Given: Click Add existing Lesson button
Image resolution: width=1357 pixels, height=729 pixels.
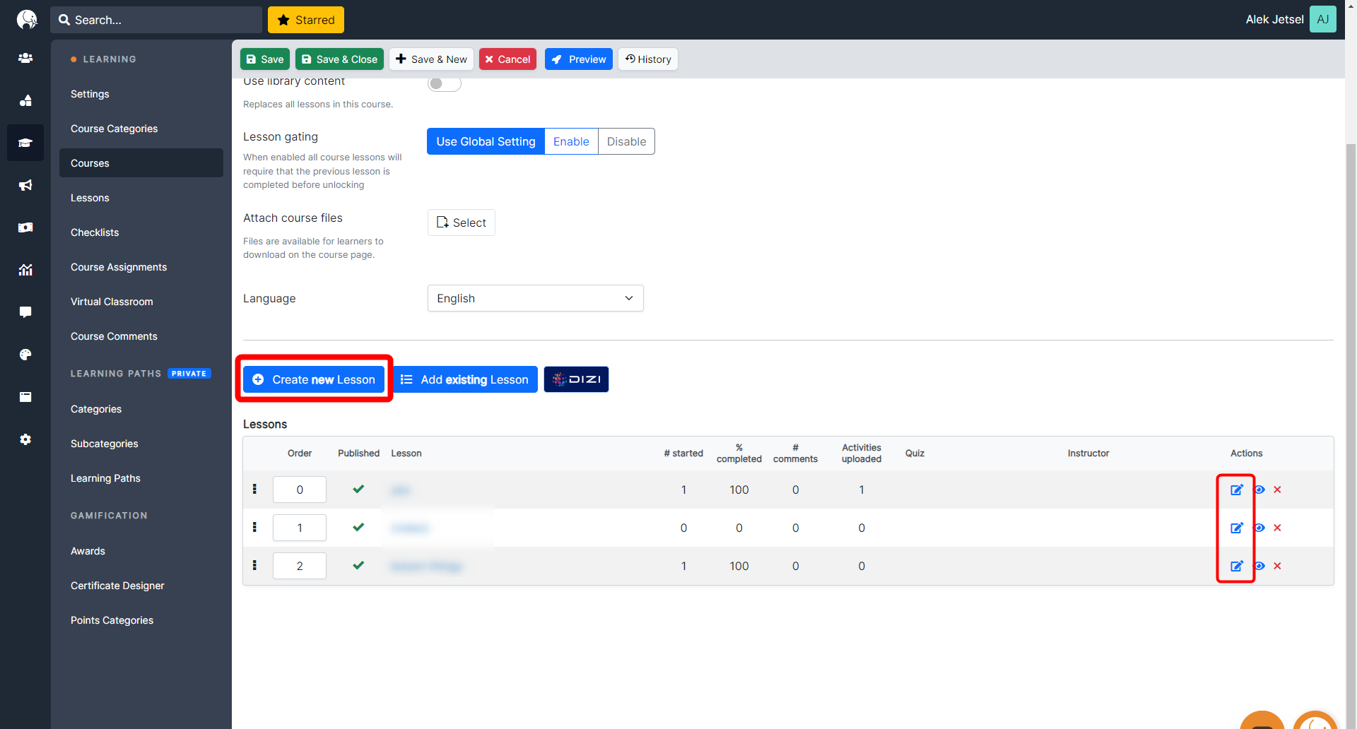Looking at the screenshot, I should [465, 379].
